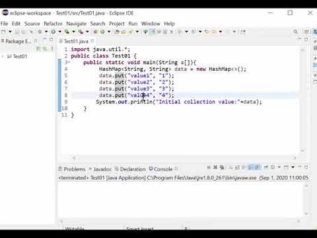
Task: Click Collapse All in Package Explorer
Action: point(38,48)
